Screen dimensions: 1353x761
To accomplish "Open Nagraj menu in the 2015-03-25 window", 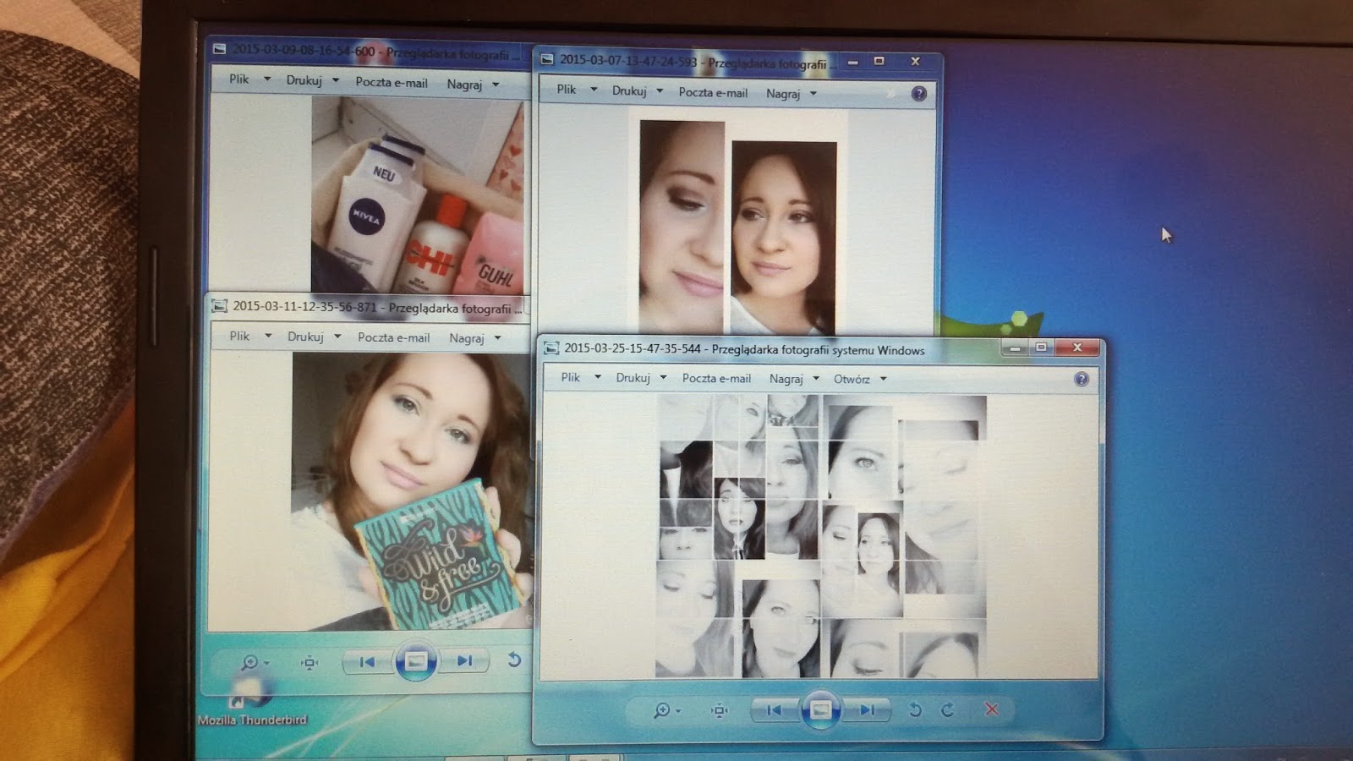I will [x=786, y=379].
